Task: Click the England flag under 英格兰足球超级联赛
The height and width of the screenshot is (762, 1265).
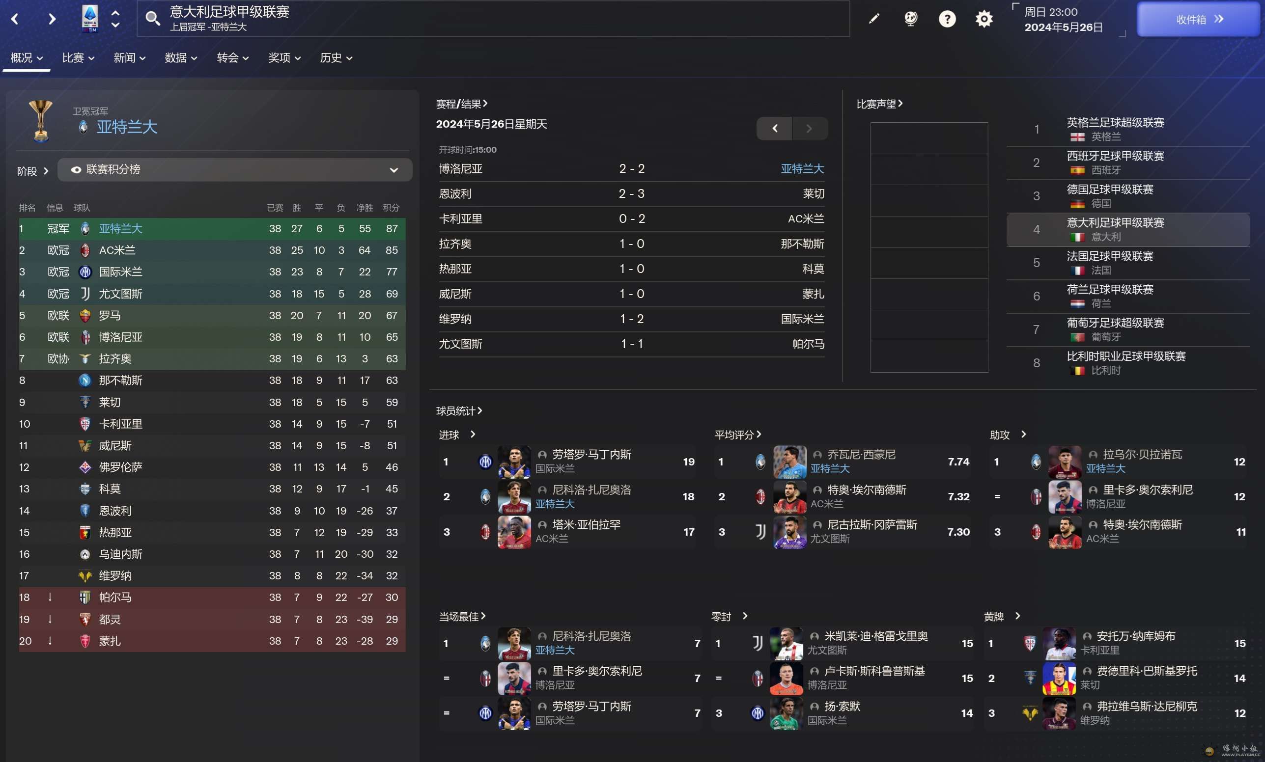Action: click(x=1077, y=137)
